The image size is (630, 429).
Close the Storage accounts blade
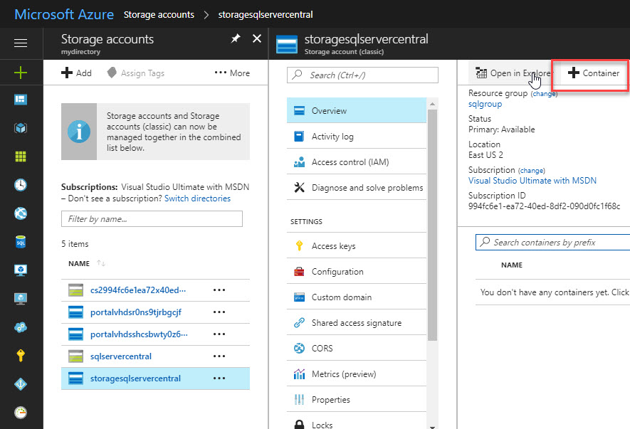pyautogui.click(x=257, y=39)
